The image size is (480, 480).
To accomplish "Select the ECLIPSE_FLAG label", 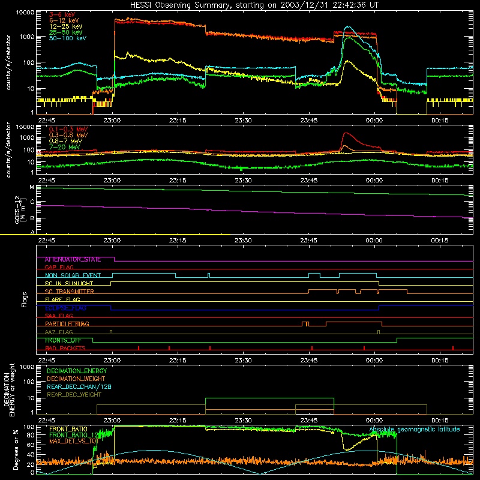I will [65, 308].
